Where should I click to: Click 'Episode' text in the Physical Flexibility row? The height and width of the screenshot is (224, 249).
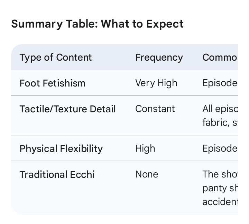tap(220, 149)
